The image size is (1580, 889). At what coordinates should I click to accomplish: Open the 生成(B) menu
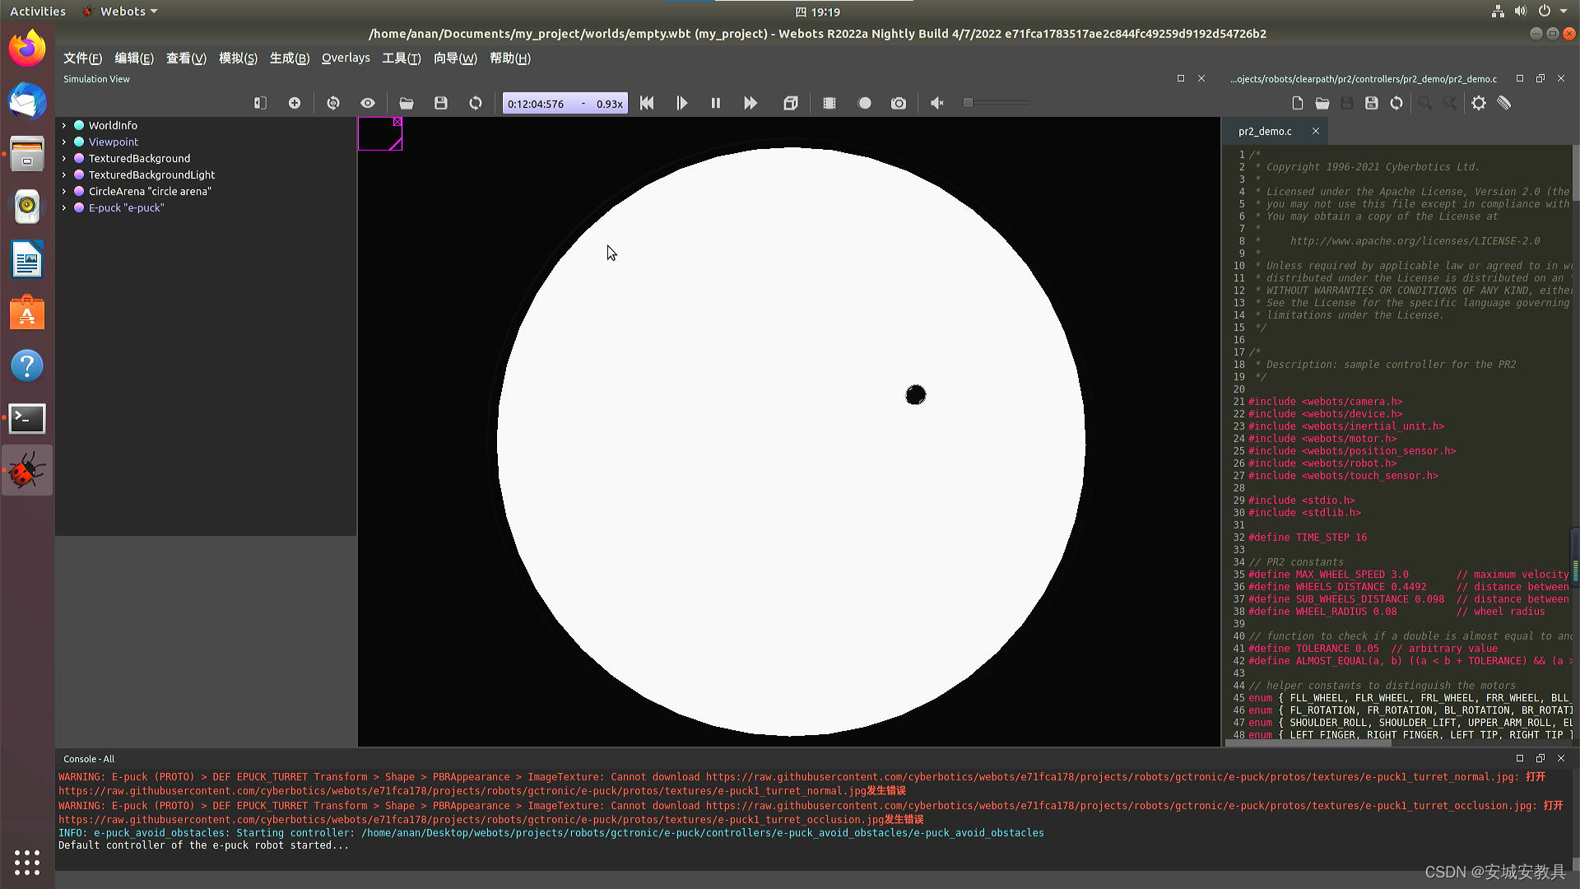(x=290, y=58)
